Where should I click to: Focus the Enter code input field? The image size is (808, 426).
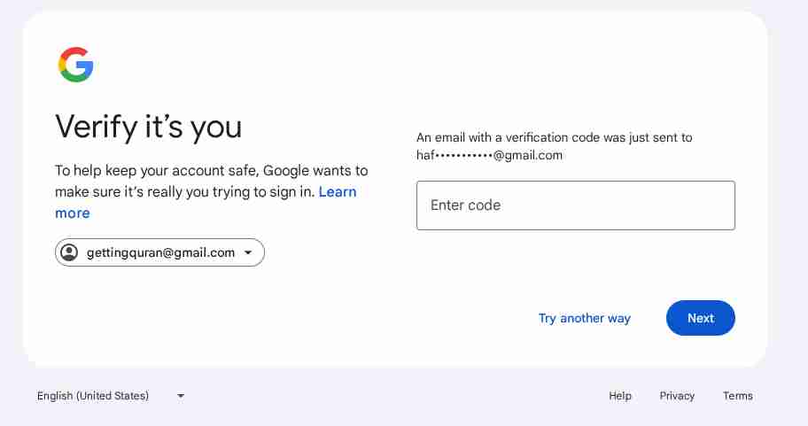click(575, 205)
